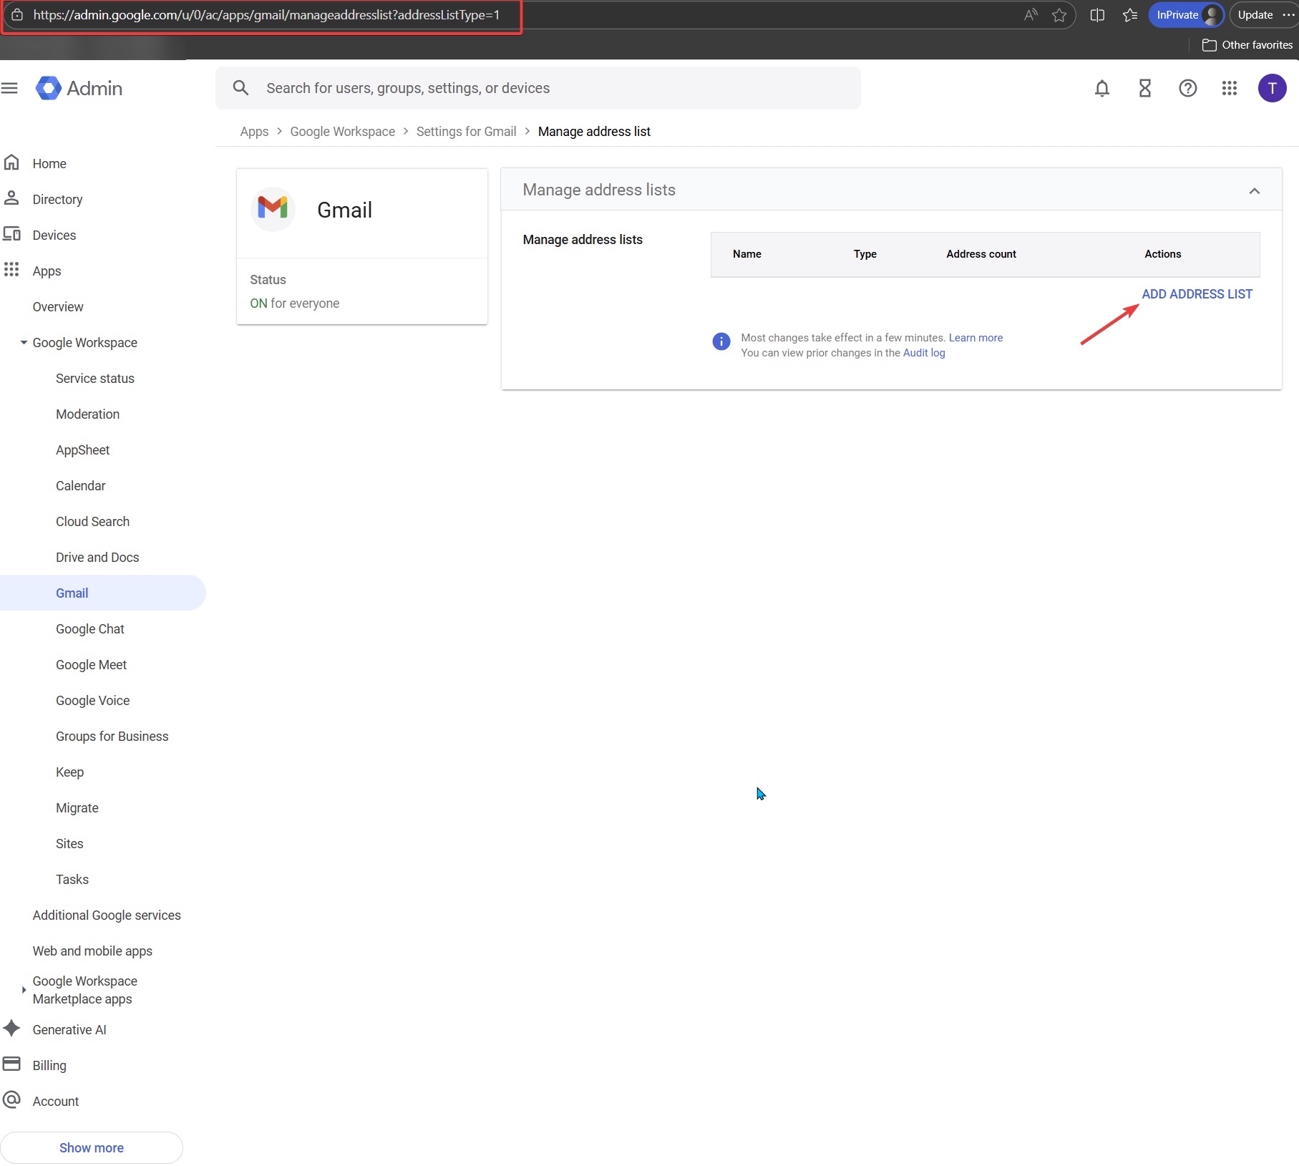Collapse the Manage address lists panel
Image resolution: width=1299 pixels, height=1166 pixels.
(x=1255, y=190)
